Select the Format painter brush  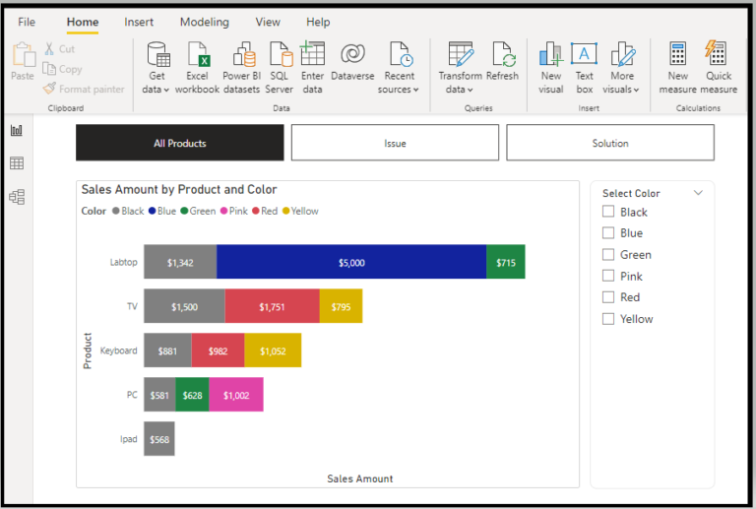click(49, 89)
